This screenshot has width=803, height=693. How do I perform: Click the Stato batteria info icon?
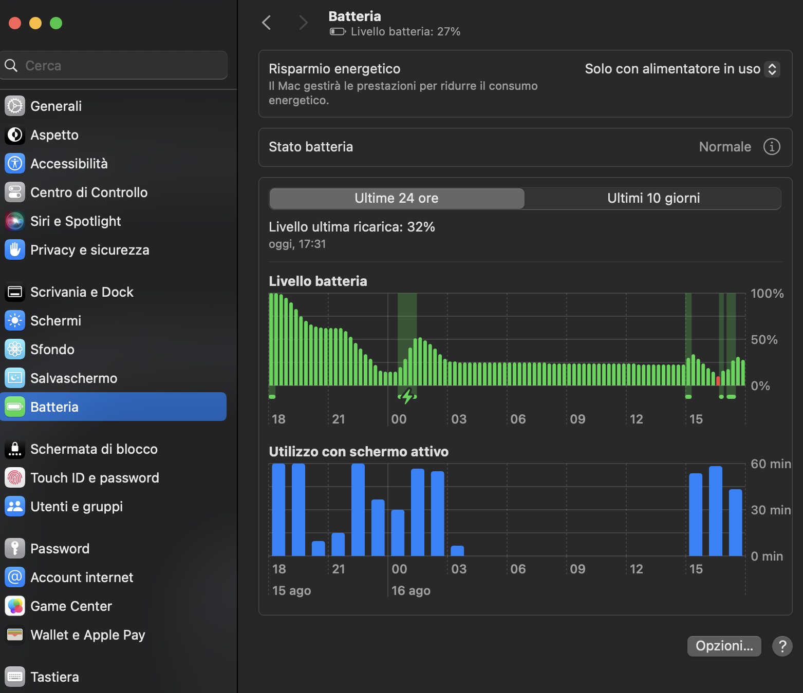pyautogui.click(x=771, y=147)
